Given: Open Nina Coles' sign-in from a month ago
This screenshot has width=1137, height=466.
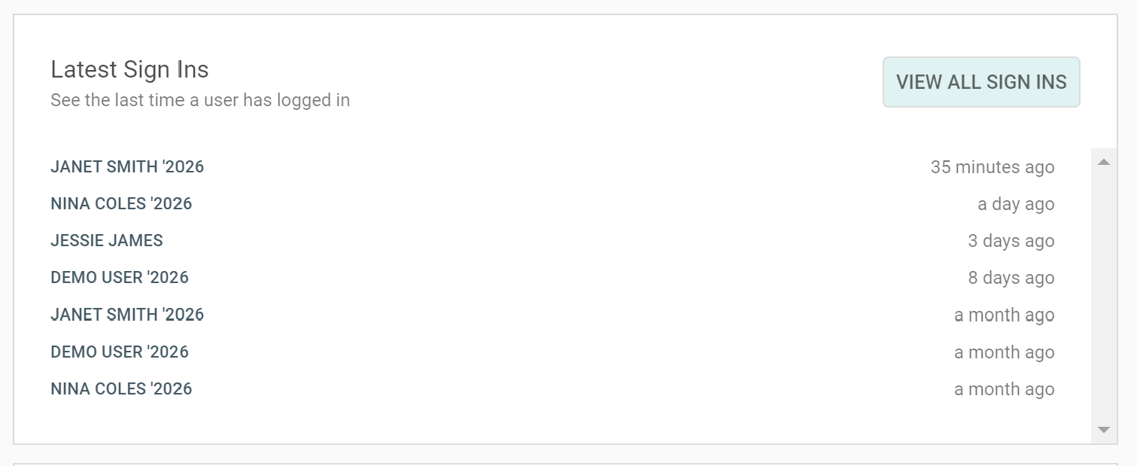Looking at the screenshot, I should point(121,389).
